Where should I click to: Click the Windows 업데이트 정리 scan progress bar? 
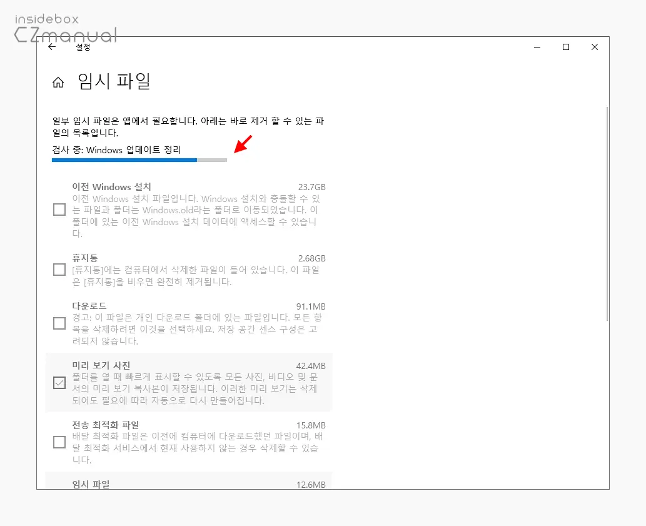(139, 160)
